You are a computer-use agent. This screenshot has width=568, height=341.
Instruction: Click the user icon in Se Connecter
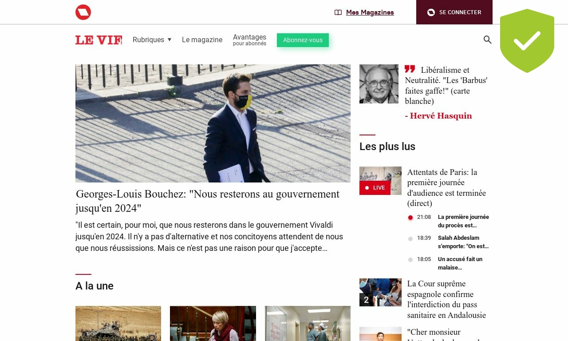[431, 12]
